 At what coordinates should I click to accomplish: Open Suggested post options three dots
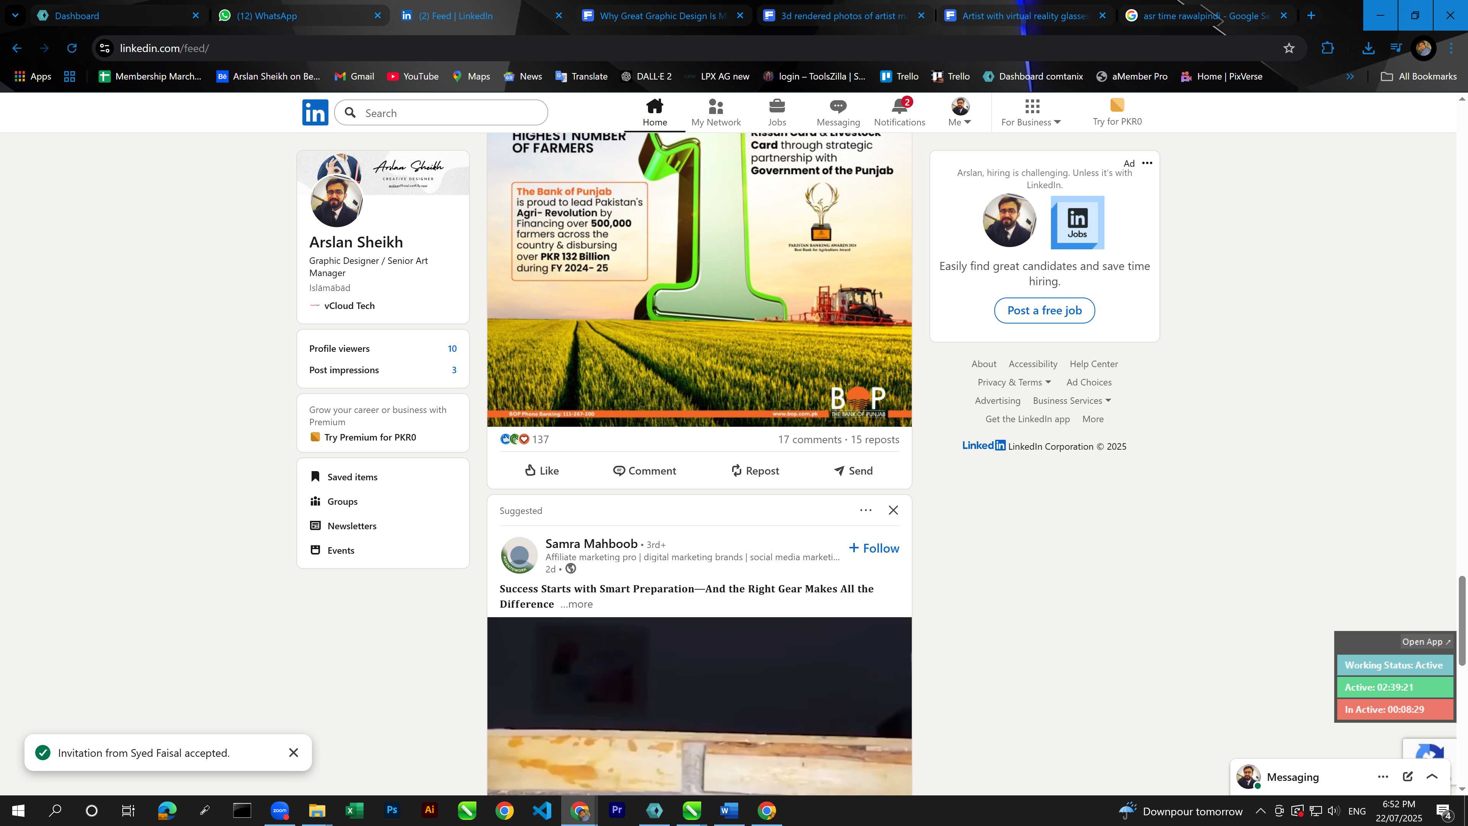click(866, 510)
